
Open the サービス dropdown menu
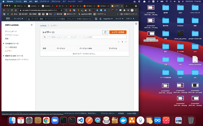18,19
